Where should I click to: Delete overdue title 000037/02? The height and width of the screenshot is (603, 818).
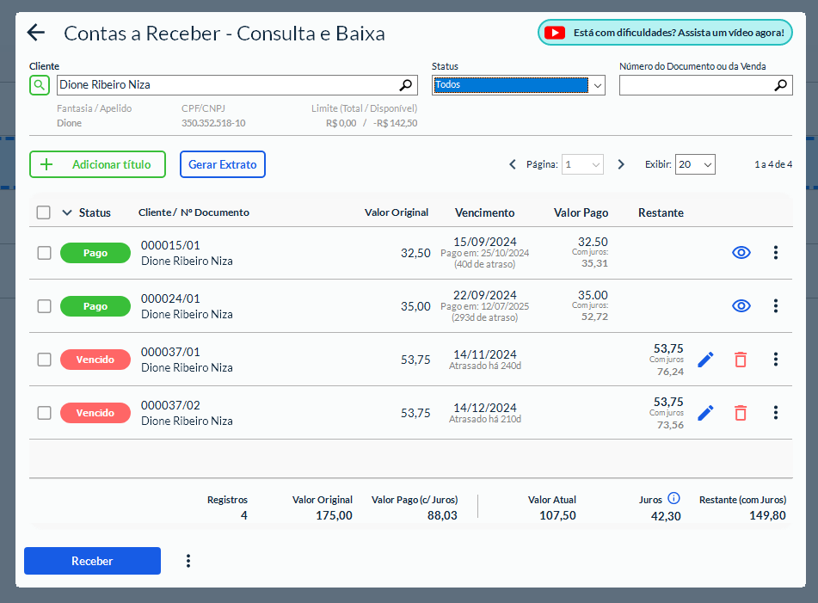click(x=740, y=413)
